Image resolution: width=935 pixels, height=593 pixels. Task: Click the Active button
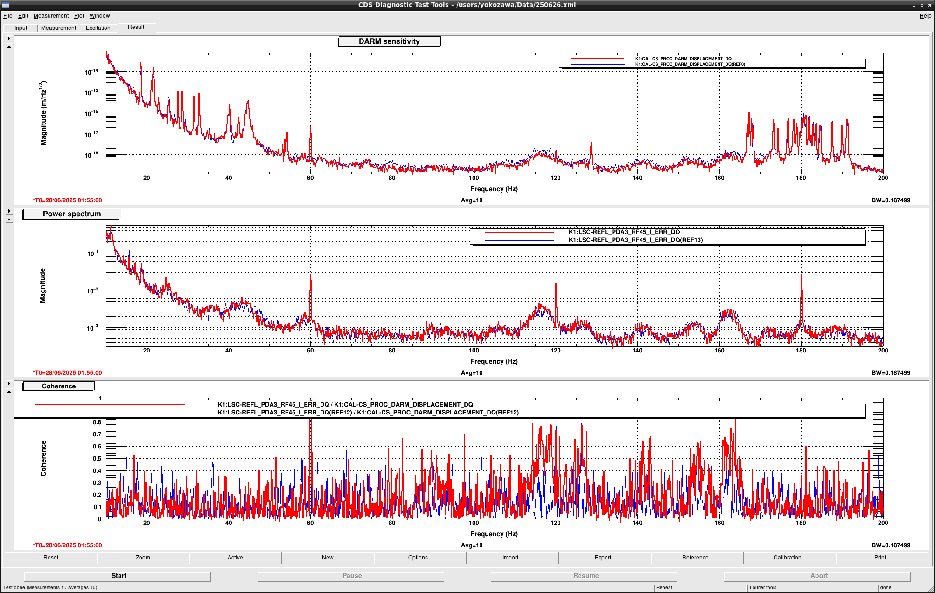tap(235, 558)
